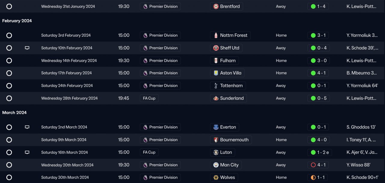
Task: Select the radio circle for Fulham fixture
Action: pos(9,61)
